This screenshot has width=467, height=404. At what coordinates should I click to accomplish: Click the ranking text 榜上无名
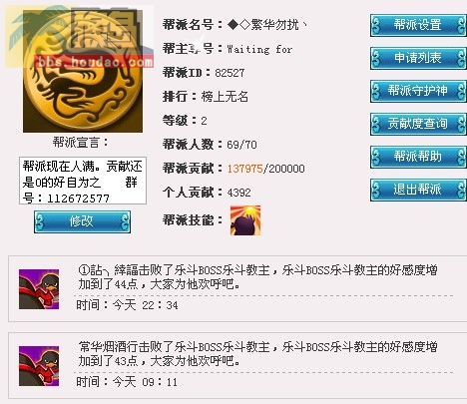click(225, 97)
